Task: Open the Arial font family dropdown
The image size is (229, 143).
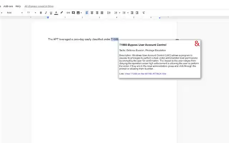Action: click(15, 13)
